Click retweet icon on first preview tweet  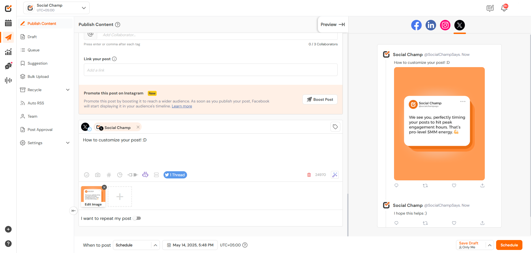click(x=425, y=186)
